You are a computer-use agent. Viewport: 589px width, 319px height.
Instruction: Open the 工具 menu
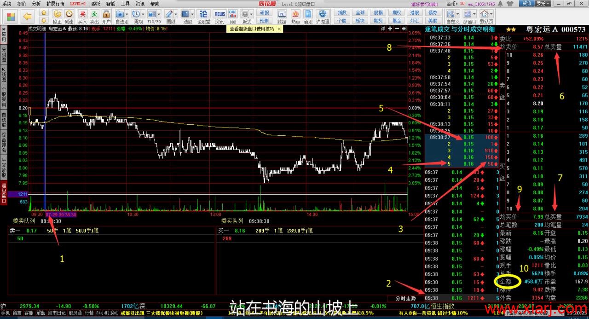(x=125, y=3)
